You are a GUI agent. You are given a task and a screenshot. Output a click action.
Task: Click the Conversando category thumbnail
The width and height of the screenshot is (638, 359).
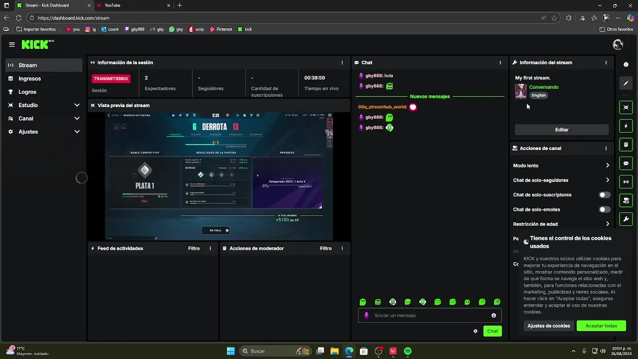[521, 91]
